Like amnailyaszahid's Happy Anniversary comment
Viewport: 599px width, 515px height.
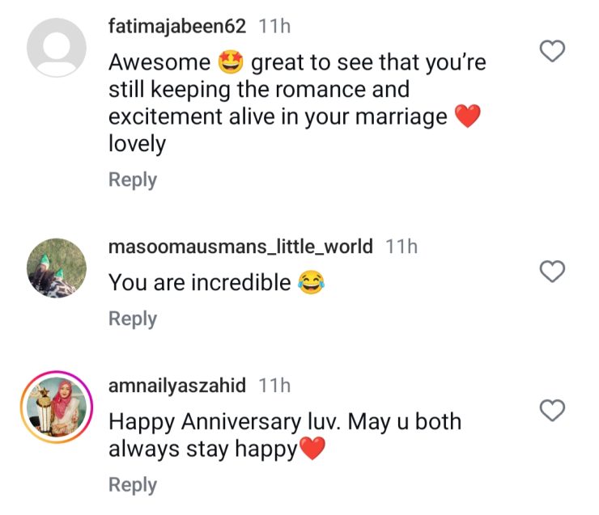tap(552, 412)
